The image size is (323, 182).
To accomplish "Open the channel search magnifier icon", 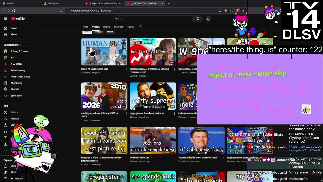I will (141, 27).
